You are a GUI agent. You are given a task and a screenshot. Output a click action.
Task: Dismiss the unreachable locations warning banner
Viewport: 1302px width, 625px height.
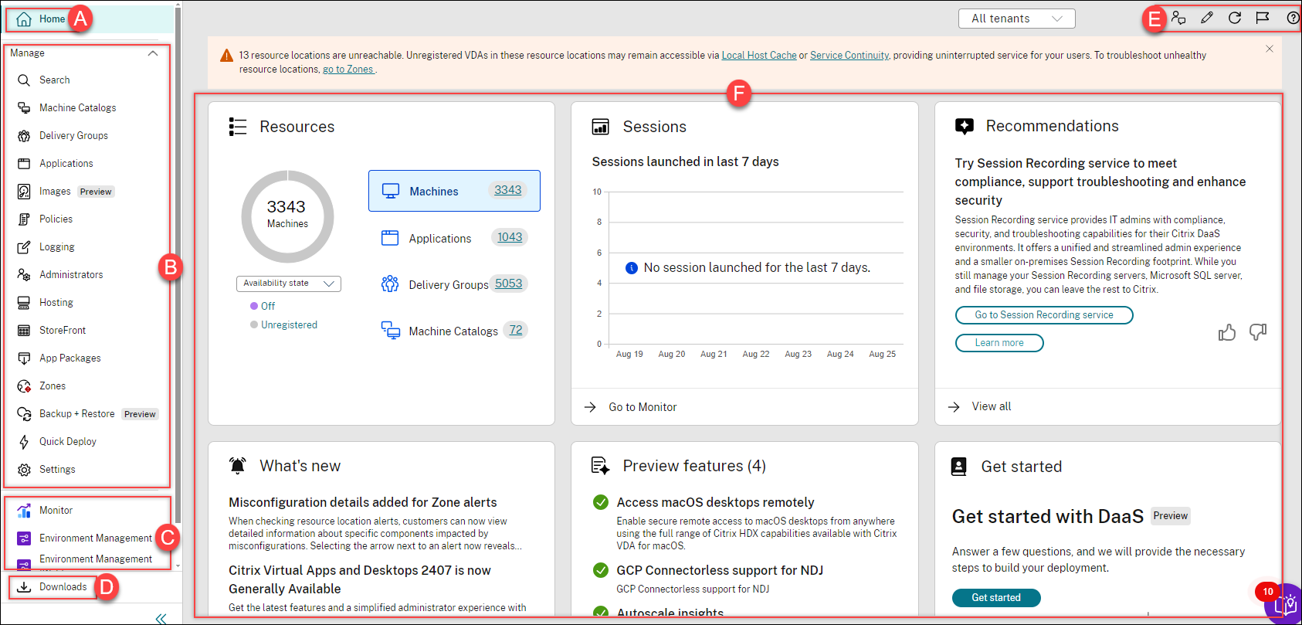1270,49
